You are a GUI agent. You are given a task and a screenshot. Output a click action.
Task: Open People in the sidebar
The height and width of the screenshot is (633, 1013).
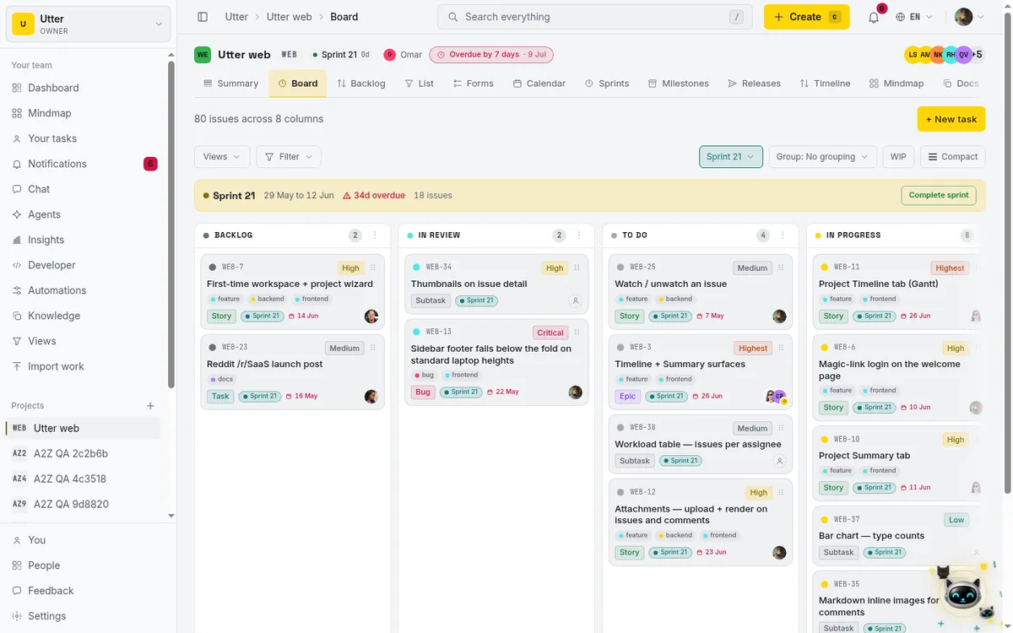pyautogui.click(x=44, y=565)
